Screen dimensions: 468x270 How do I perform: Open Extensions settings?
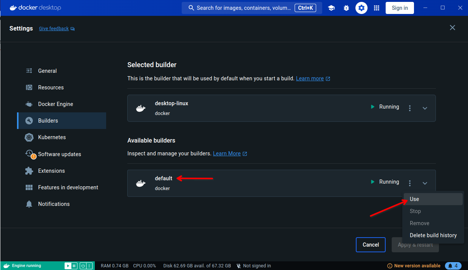click(x=62, y=171)
